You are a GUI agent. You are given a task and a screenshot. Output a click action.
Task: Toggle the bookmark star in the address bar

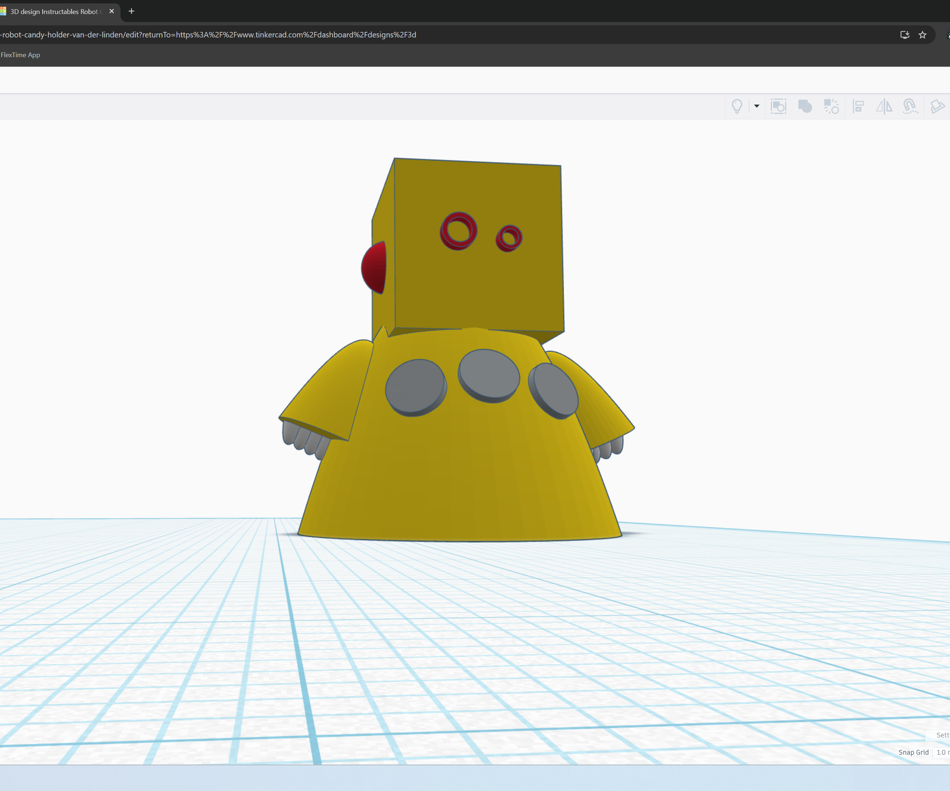click(923, 35)
